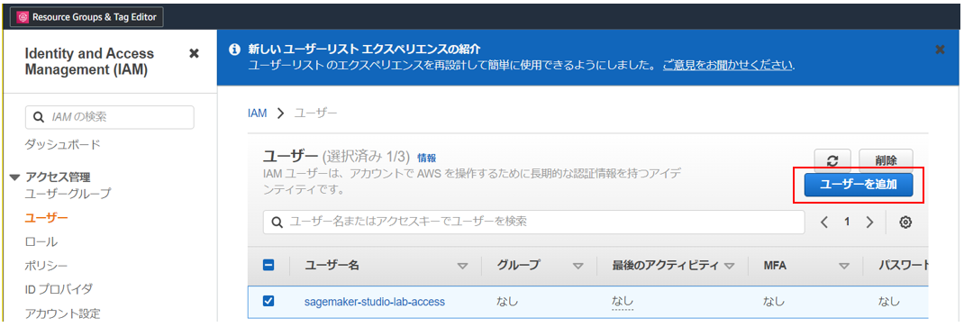Viewport: 964px width, 327px height.
Task: Click the MFA cell value なし
Action: tap(774, 302)
